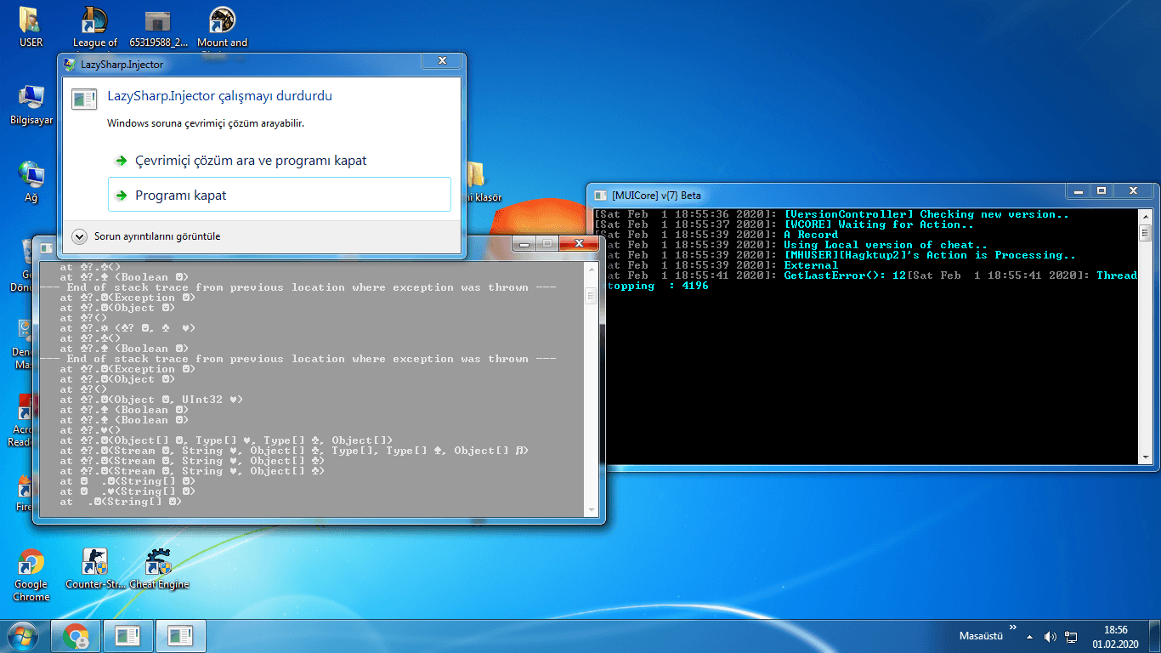This screenshot has height=653, width=1161.
Task: Click MUICore line '[WCORE] Waiting for Action..'
Action: tap(879, 224)
